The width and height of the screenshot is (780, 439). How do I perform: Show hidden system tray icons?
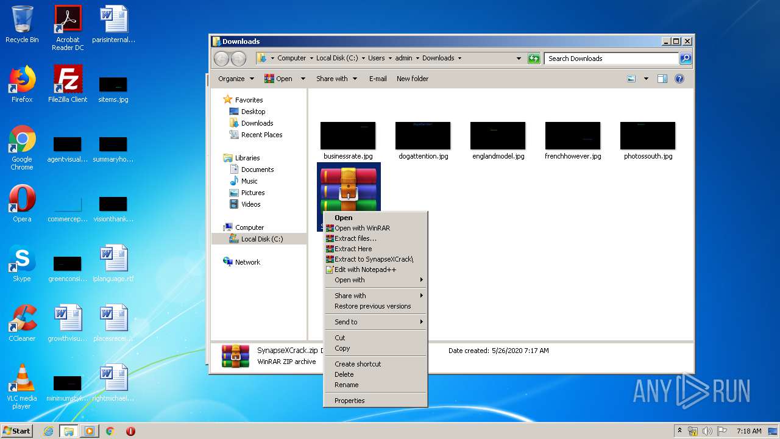tap(679, 431)
